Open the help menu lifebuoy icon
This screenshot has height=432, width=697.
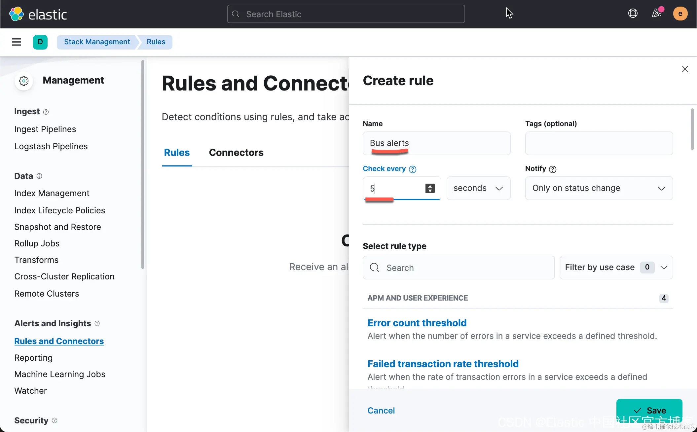tap(633, 14)
